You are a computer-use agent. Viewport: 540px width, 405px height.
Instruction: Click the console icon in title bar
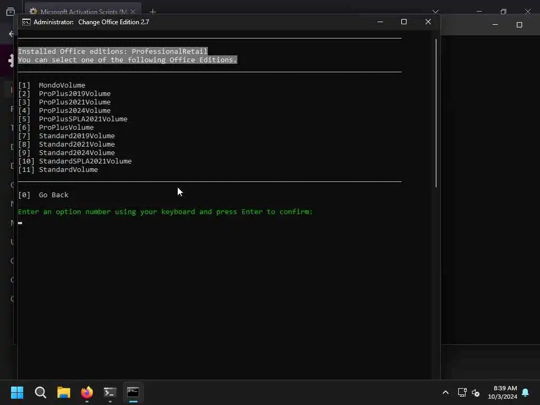[x=26, y=22]
